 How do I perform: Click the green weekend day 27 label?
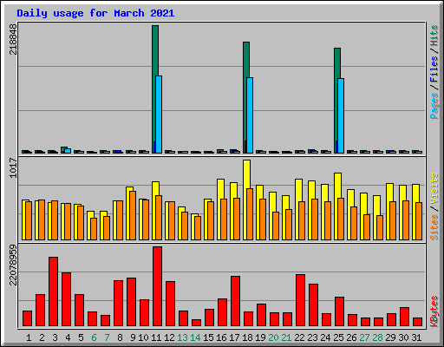pos(364,337)
